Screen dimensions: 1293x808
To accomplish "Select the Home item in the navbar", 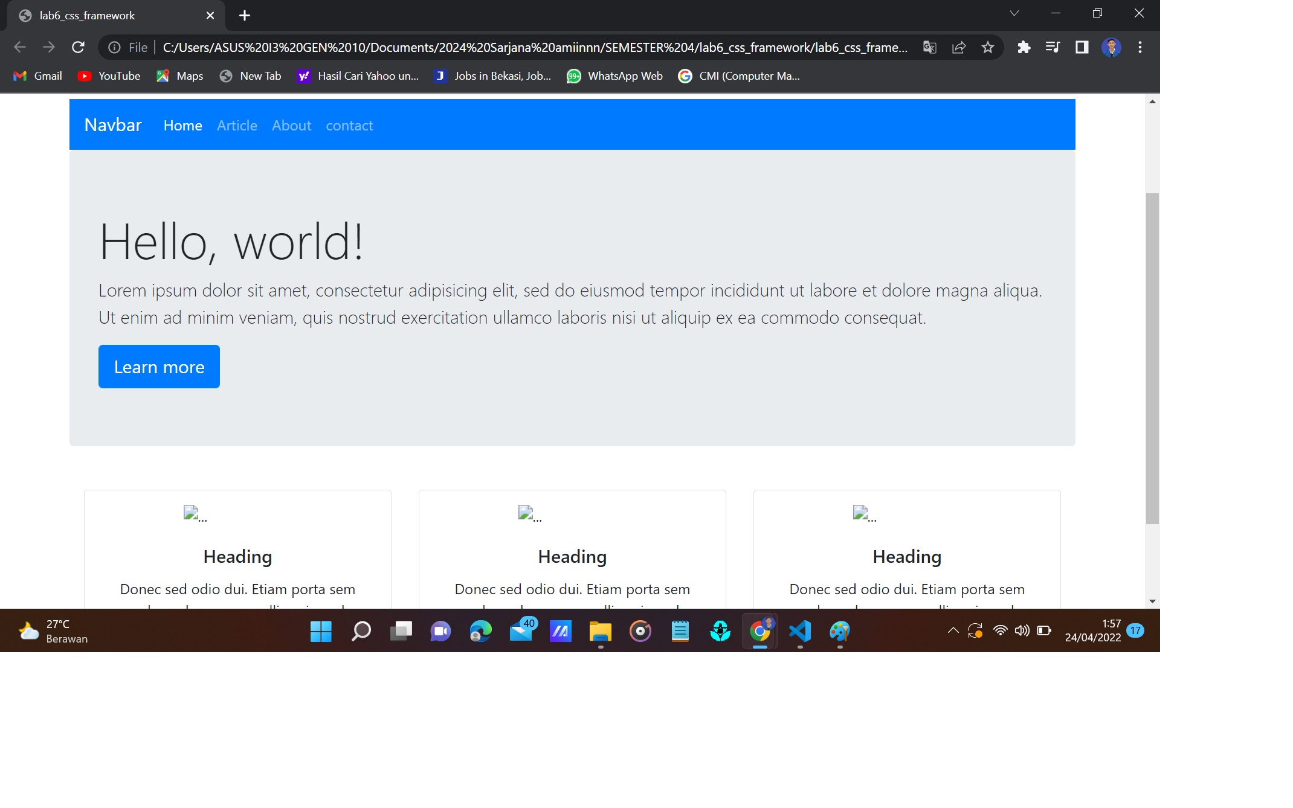I will 183,126.
